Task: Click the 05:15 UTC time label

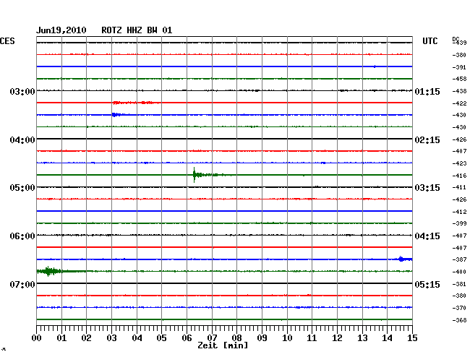Action: click(427, 284)
